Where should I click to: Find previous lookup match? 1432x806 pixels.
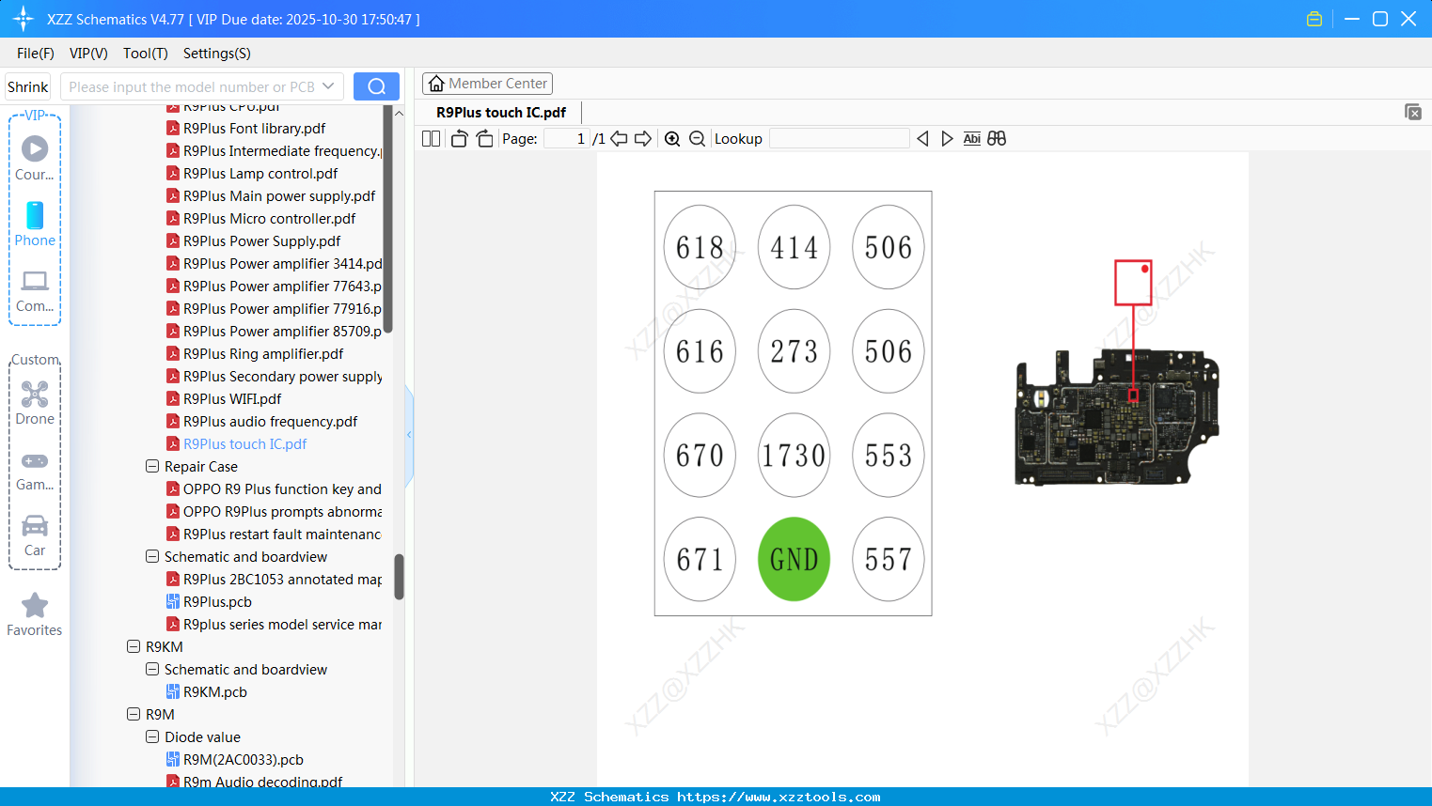[922, 139]
